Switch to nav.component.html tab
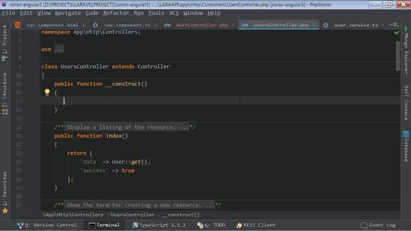This screenshot has width=411, height=231. (x=52, y=25)
